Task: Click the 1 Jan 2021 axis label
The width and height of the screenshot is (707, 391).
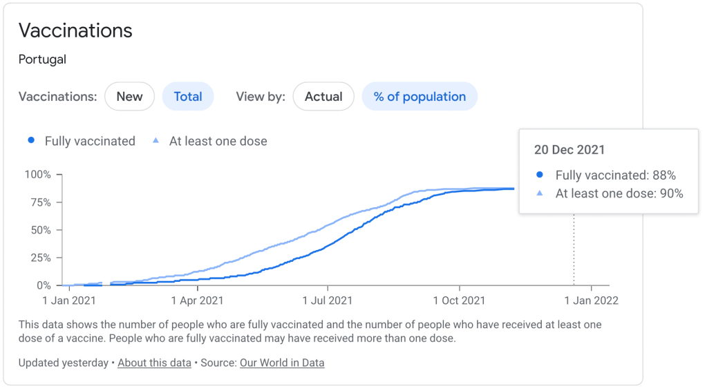Action: (68, 301)
